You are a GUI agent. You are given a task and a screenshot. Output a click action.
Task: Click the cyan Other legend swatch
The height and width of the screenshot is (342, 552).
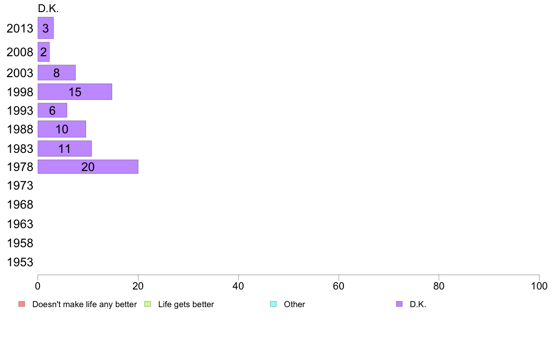274,304
